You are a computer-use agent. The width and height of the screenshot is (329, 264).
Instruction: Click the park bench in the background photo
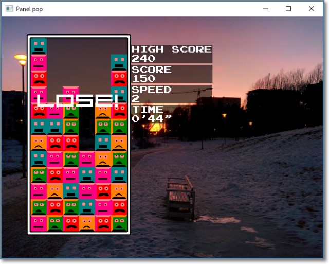(x=180, y=196)
